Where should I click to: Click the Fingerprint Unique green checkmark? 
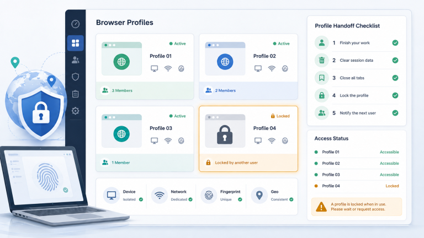pyautogui.click(x=240, y=199)
